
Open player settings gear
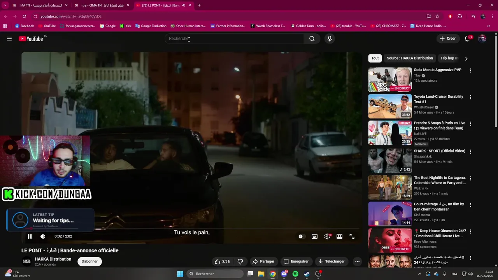(x=327, y=236)
